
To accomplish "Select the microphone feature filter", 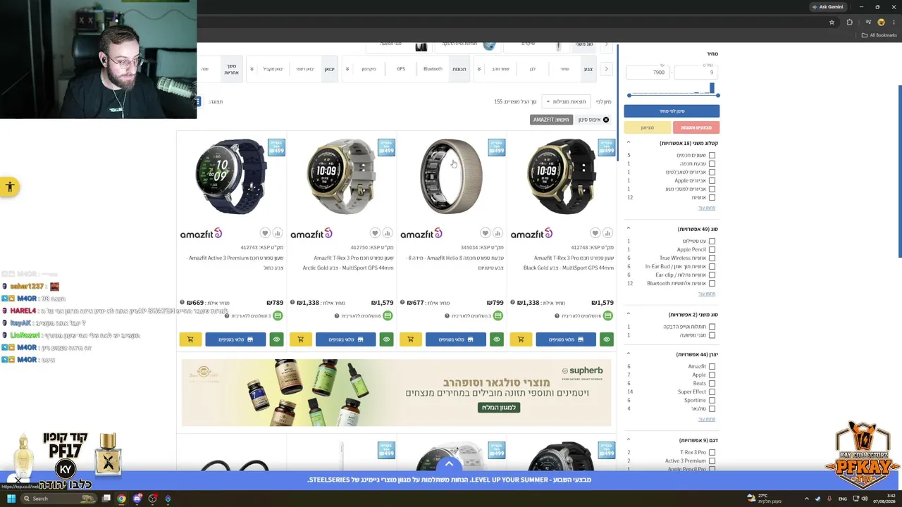I will 369,69.
